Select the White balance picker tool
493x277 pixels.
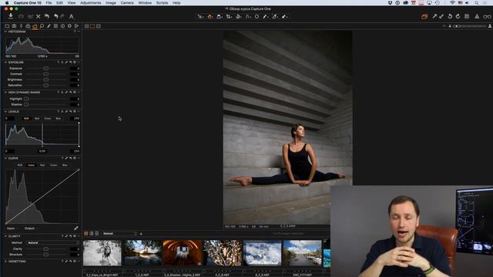[x=266, y=16]
